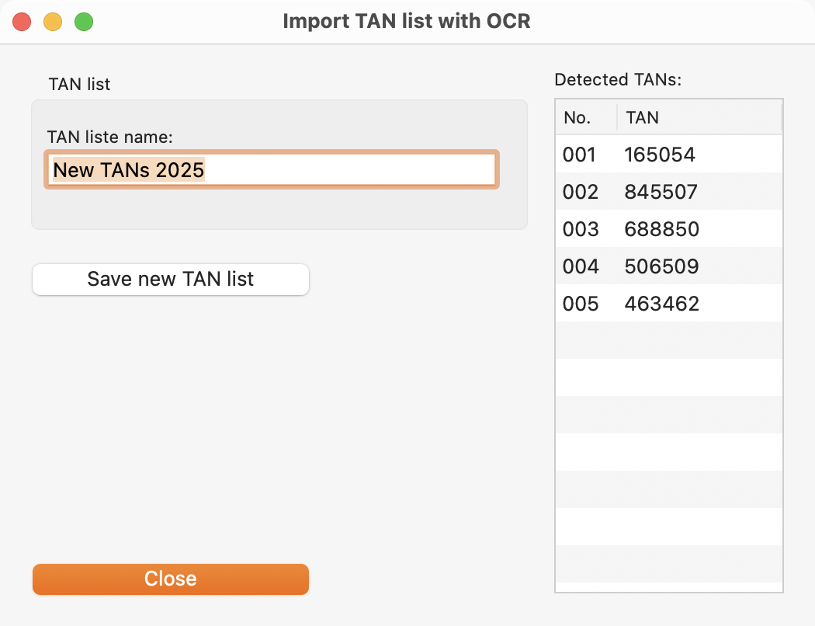Select TAN row 005 with 463462

tap(668, 303)
